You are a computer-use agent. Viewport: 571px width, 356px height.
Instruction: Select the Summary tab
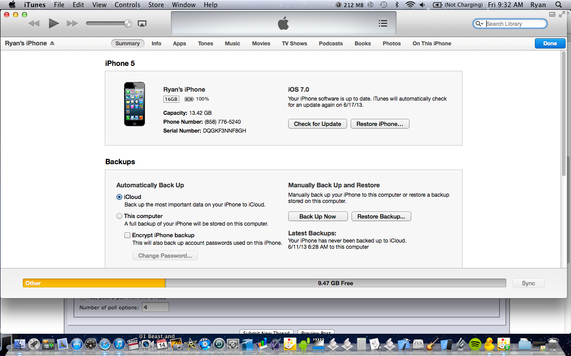point(128,44)
